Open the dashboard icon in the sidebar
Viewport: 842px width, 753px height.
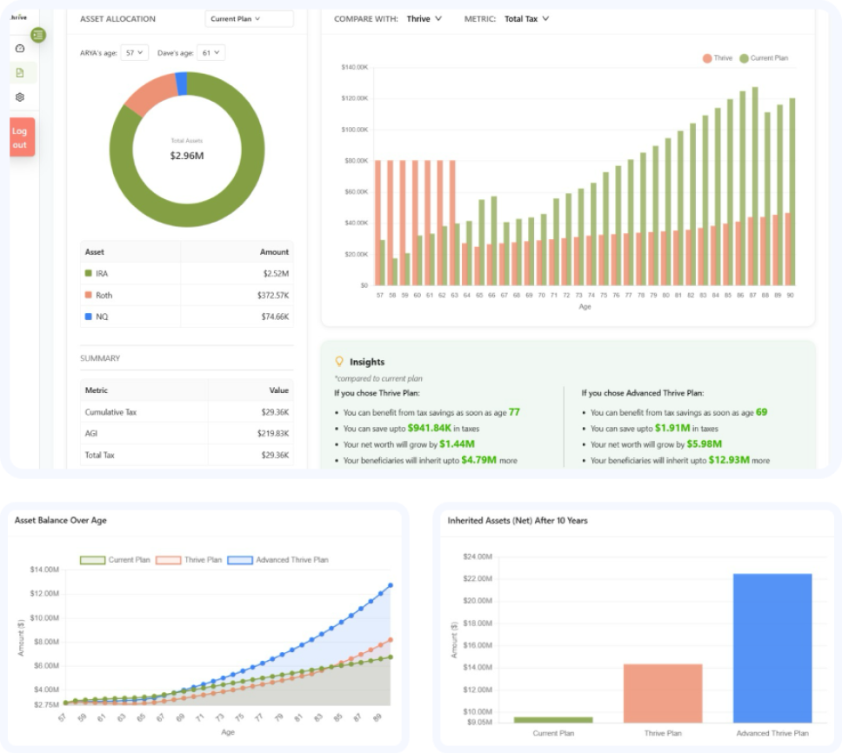[x=22, y=49]
